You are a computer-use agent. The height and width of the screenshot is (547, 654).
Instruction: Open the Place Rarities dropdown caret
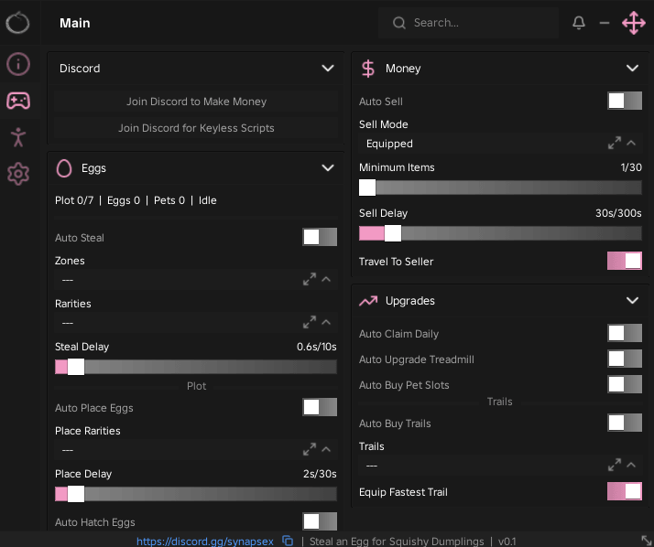326,449
